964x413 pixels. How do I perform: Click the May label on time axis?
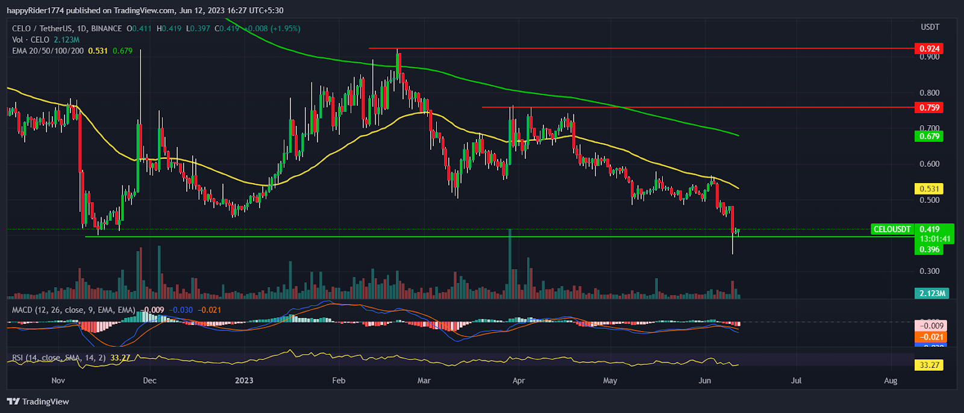pos(610,380)
